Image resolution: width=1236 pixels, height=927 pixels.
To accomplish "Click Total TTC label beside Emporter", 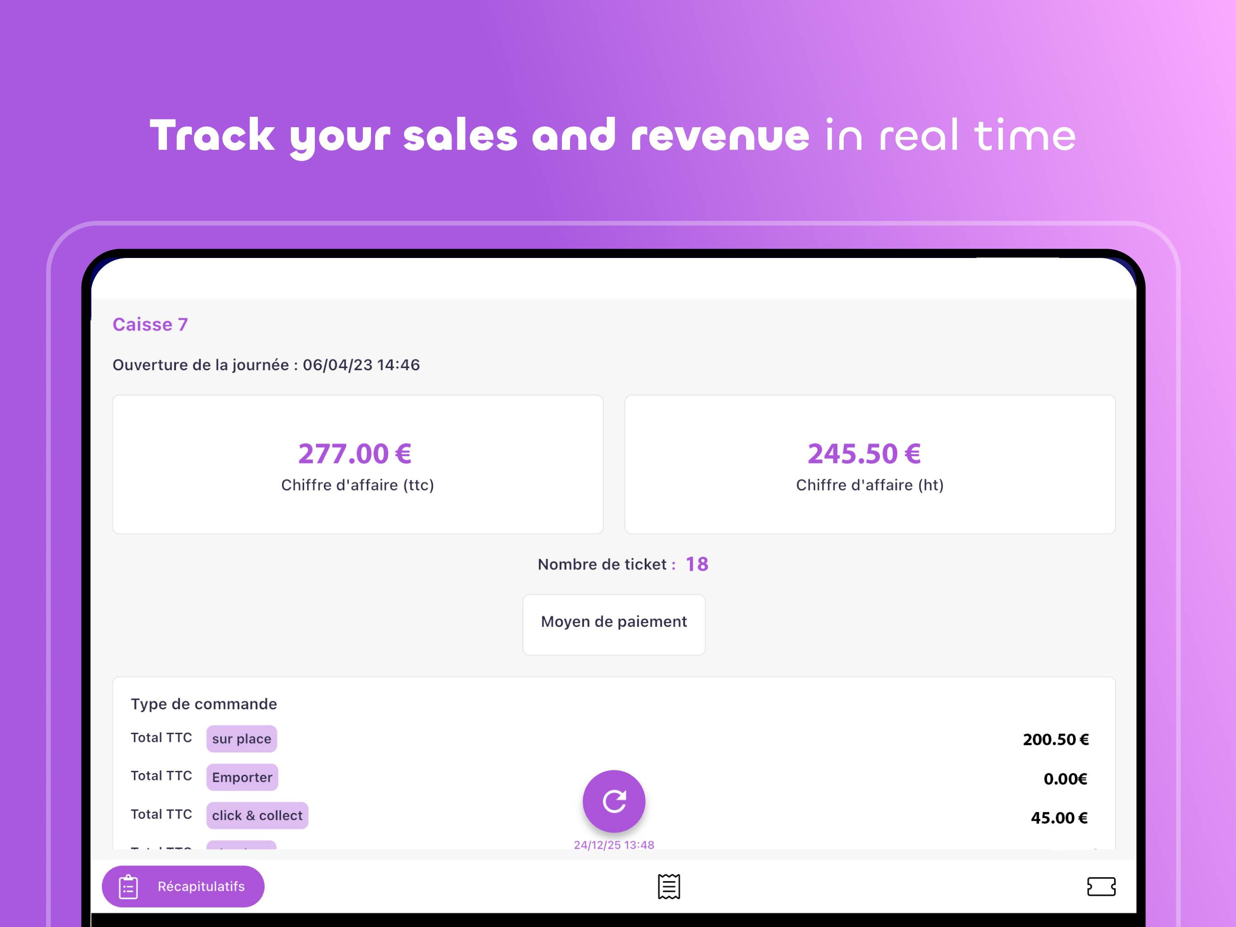I will click(162, 775).
